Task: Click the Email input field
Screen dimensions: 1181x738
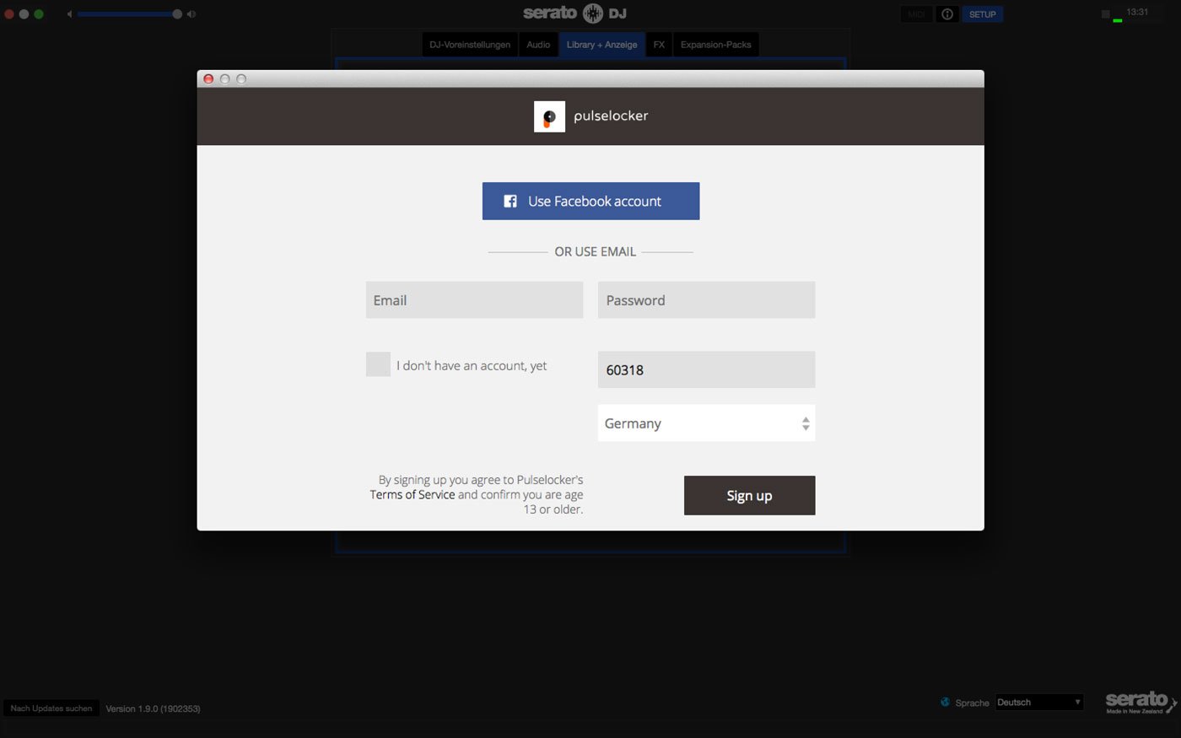Action: 474,300
